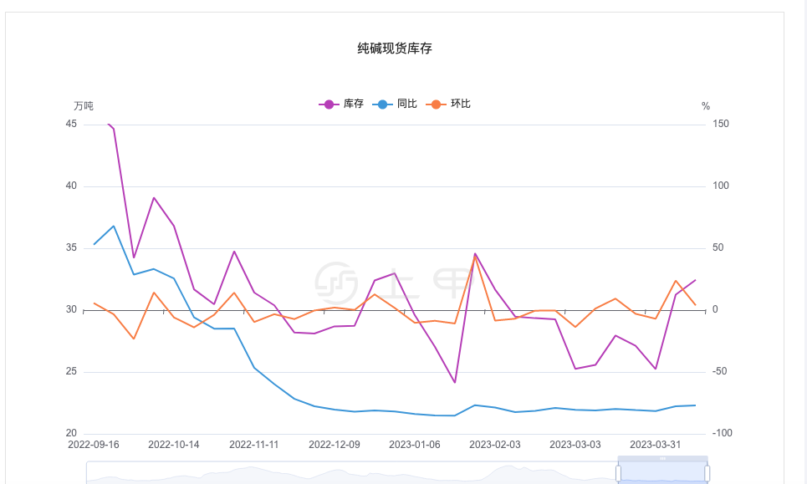
Task: Click the purple 库存 legend marker icon
Action: 329,104
